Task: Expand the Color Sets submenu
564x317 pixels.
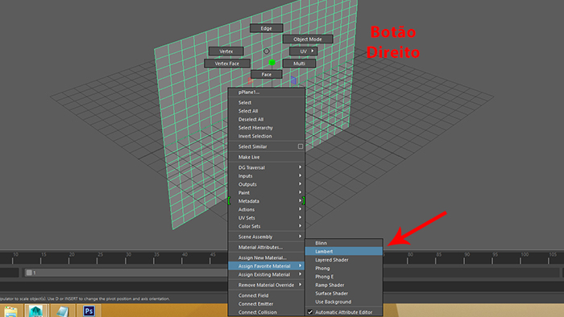Action: [x=267, y=226]
